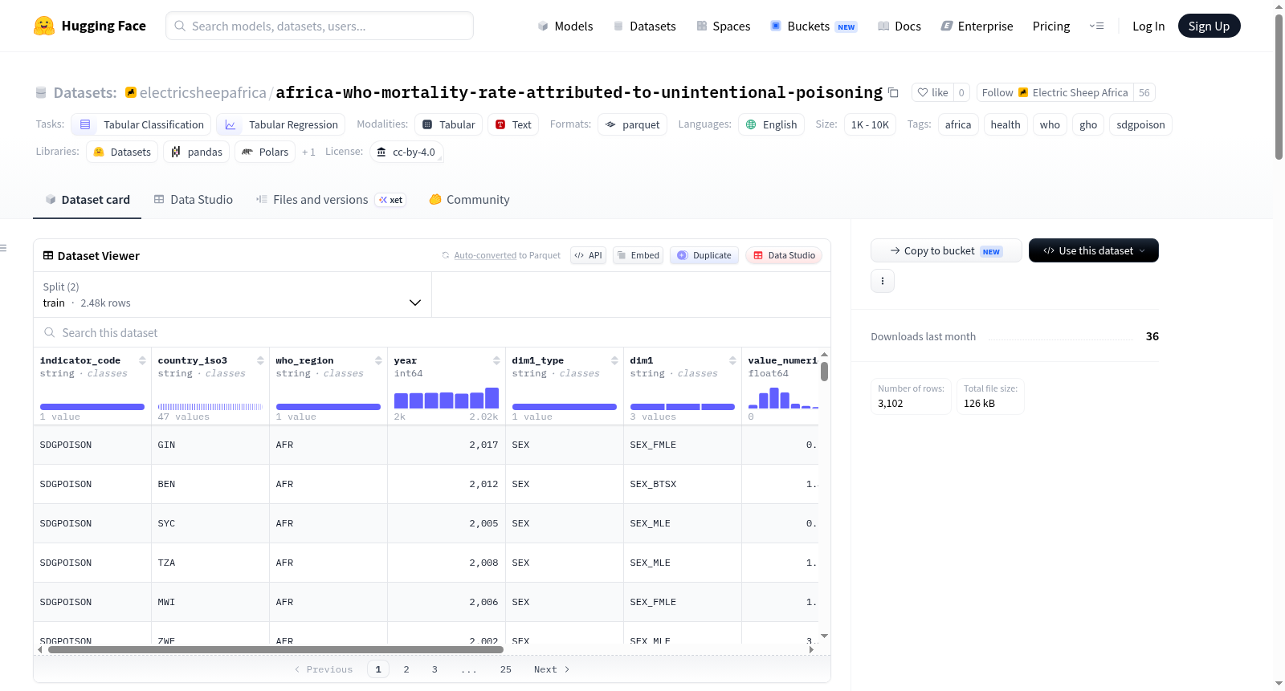
Task: Go to the Next page of rows
Action: click(552, 669)
